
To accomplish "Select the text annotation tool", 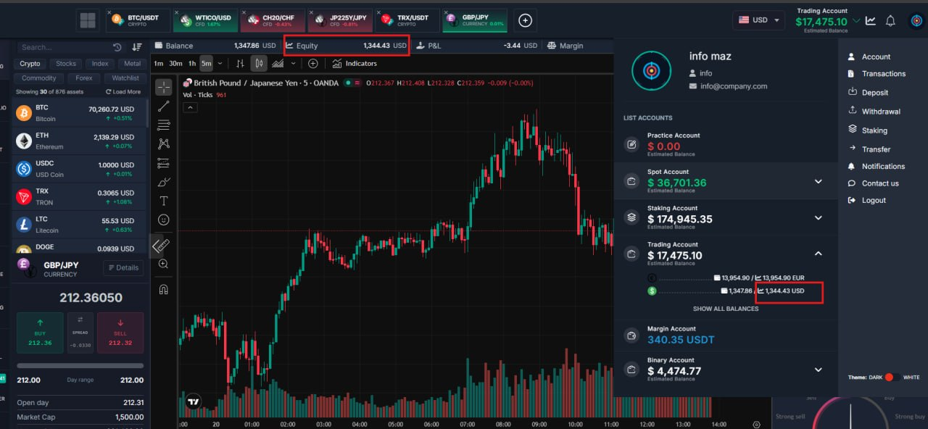I will [x=164, y=201].
